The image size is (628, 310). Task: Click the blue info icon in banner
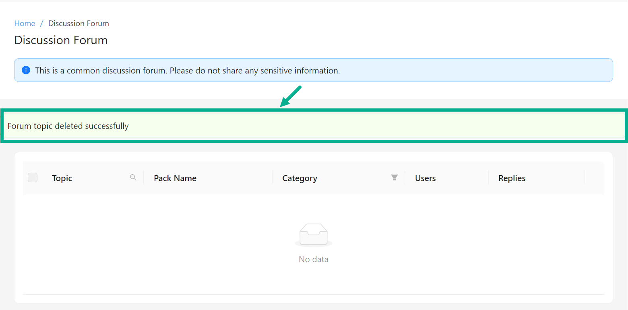click(x=26, y=70)
